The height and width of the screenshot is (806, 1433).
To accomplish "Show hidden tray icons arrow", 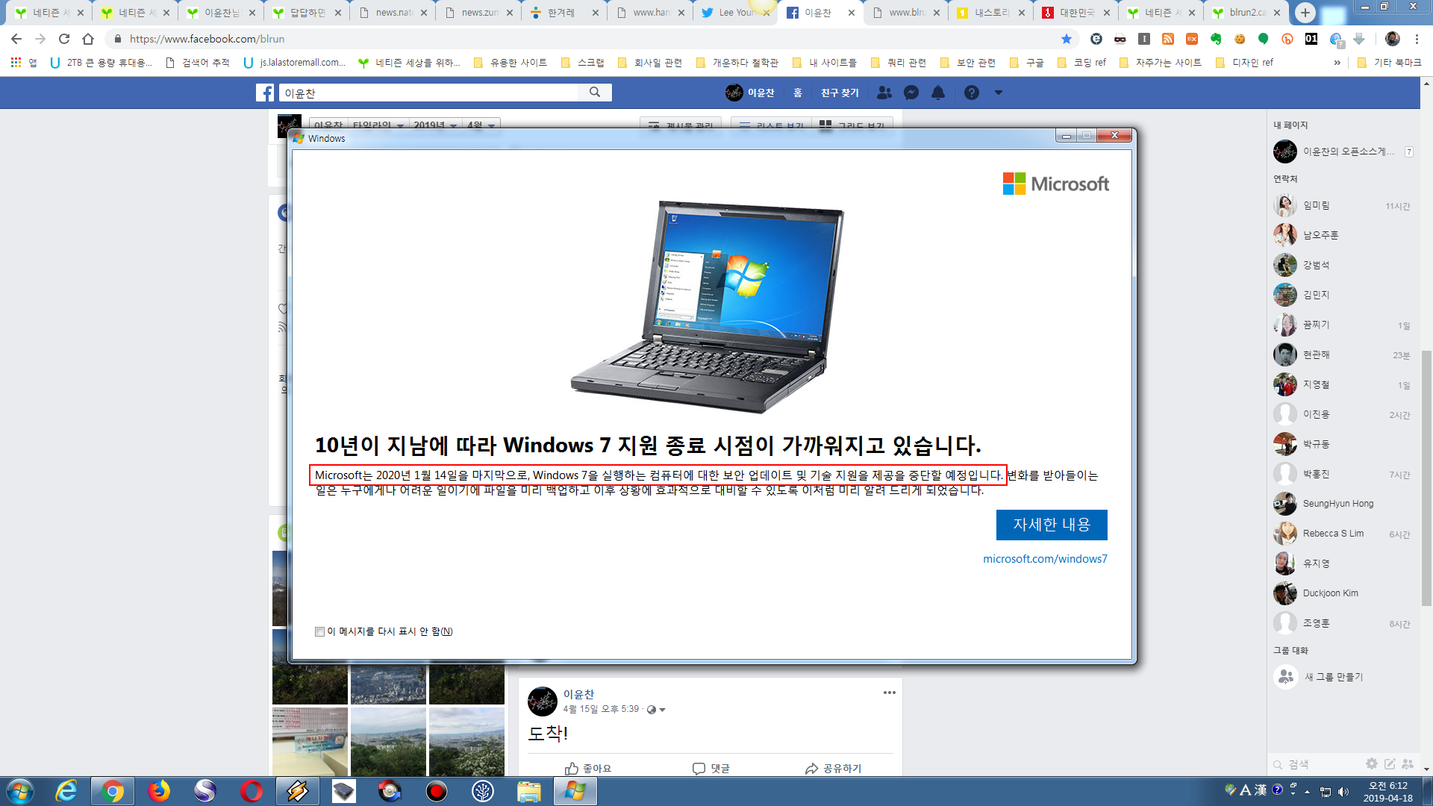I will point(1307,791).
